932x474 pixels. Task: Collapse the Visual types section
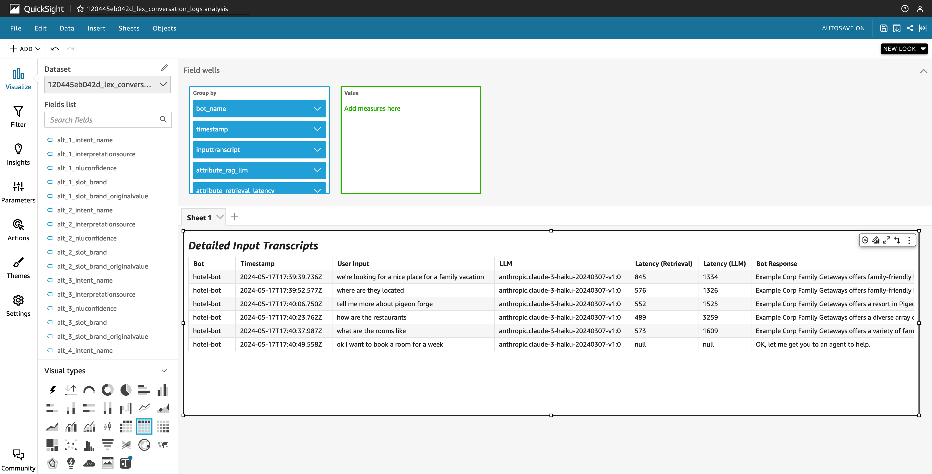tap(164, 371)
